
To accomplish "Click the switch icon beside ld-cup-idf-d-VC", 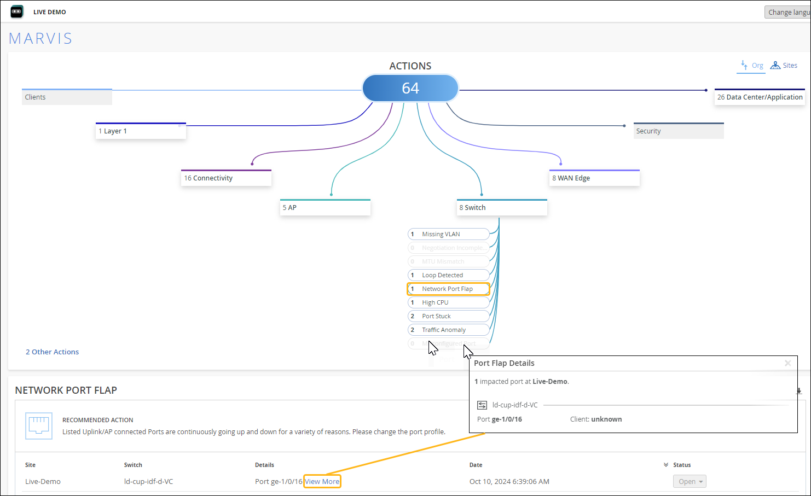I will (x=482, y=405).
